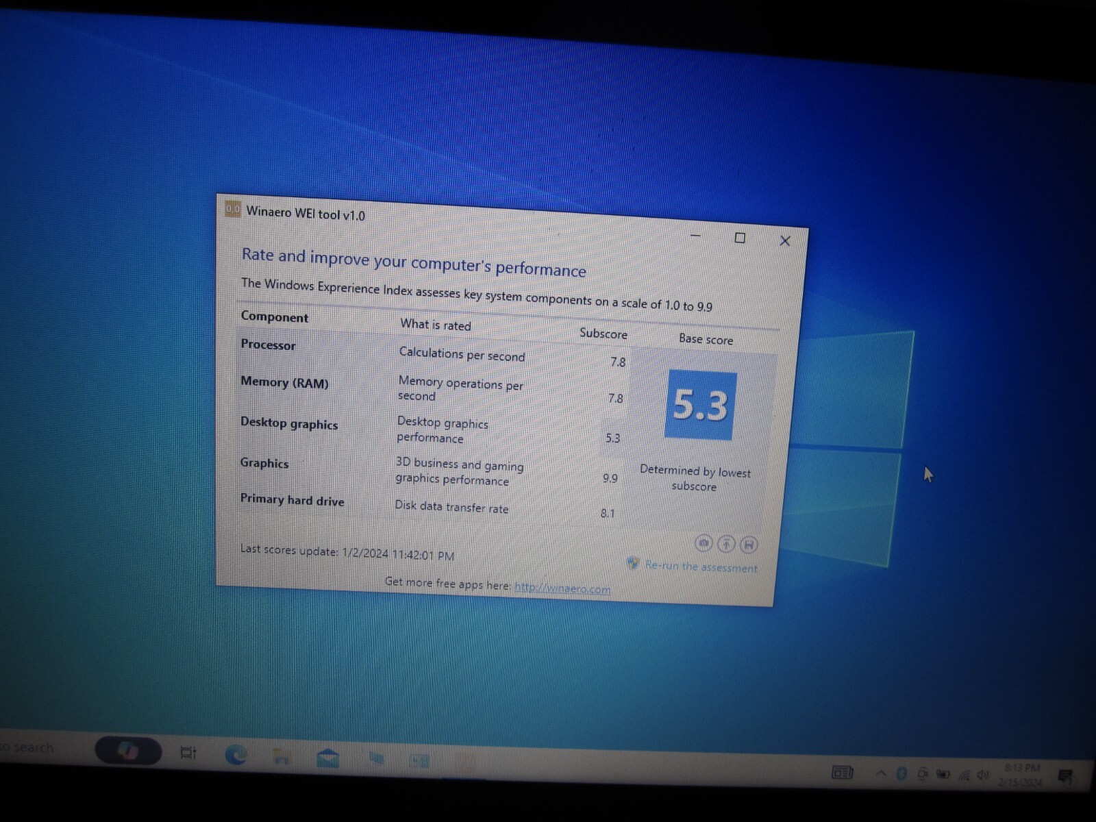Click the 5.3 base score tile
This screenshot has width=1096, height=822.
click(700, 405)
